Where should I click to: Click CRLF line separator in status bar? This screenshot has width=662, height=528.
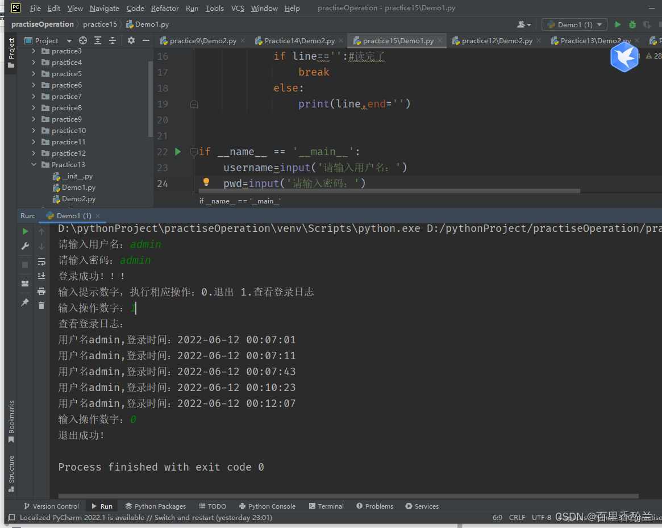point(517,517)
